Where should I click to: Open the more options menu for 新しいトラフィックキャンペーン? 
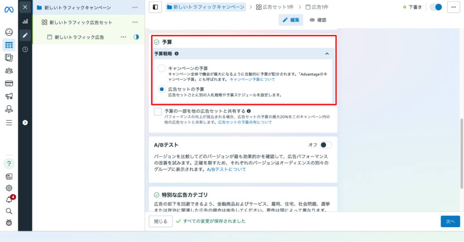coord(135,7)
